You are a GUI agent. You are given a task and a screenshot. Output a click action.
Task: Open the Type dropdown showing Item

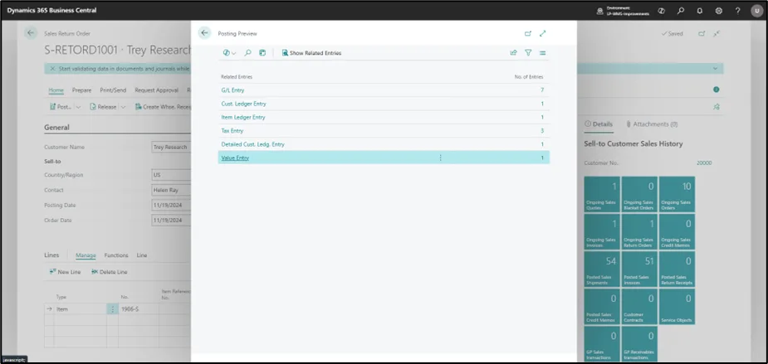pyautogui.click(x=81, y=309)
